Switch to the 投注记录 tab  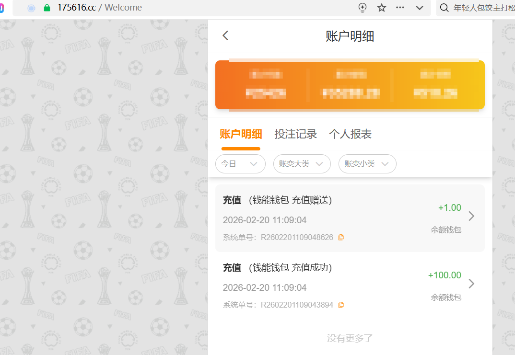point(295,134)
